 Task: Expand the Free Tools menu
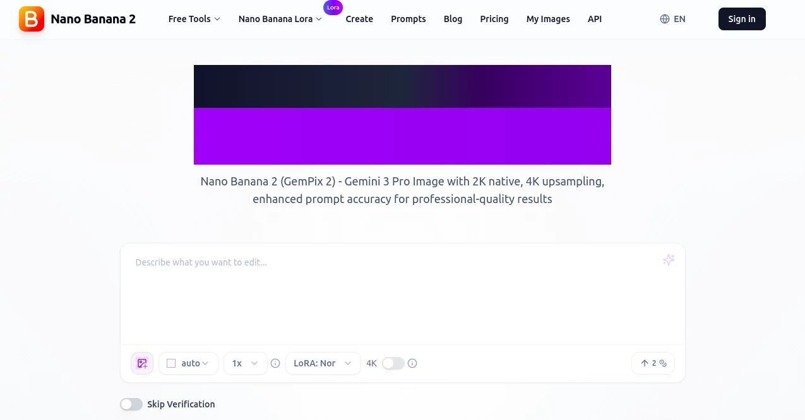click(x=194, y=19)
